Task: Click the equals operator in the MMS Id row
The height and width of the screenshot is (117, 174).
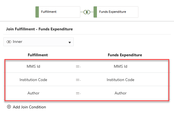Action: pos(78,66)
